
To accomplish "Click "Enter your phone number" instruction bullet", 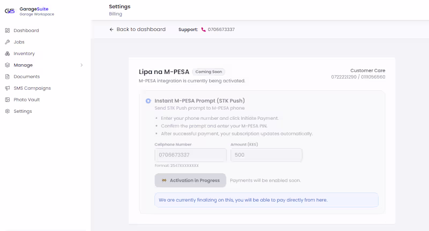I will pyautogui.click(x=220, y=118).
